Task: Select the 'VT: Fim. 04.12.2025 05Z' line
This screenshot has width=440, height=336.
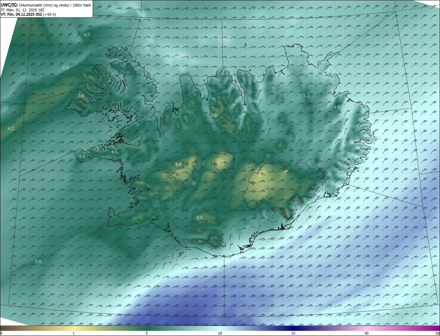Action: (x=21, y=14)
